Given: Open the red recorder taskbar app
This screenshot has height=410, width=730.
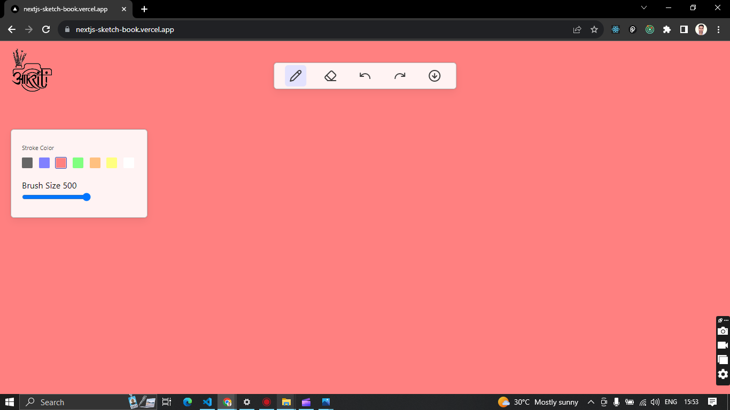Looking at the screenshot, I should [267, 402].
